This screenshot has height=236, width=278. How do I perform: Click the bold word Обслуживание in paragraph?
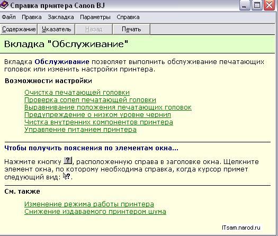click(62, 62)
